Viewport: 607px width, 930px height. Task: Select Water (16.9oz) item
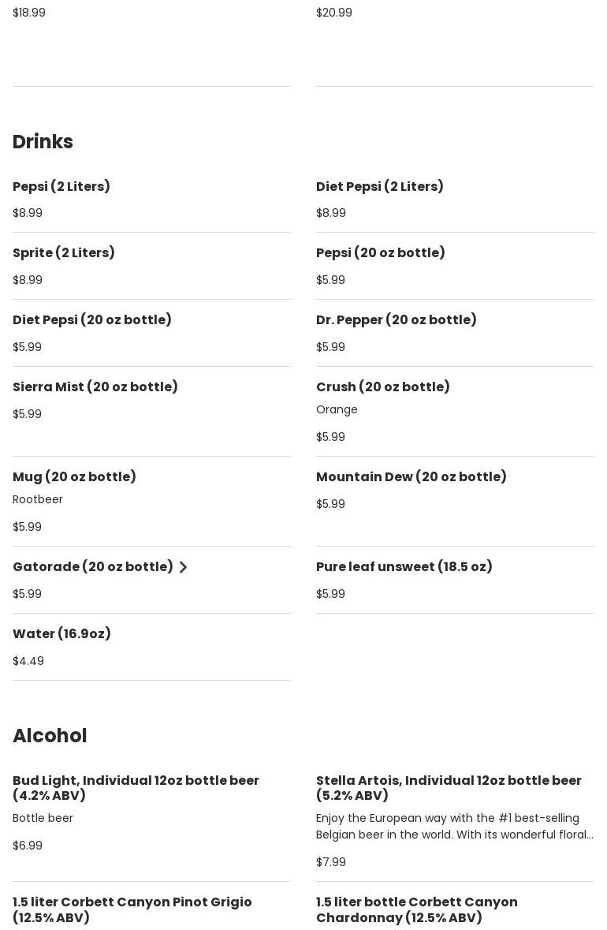tap(61, 634)
